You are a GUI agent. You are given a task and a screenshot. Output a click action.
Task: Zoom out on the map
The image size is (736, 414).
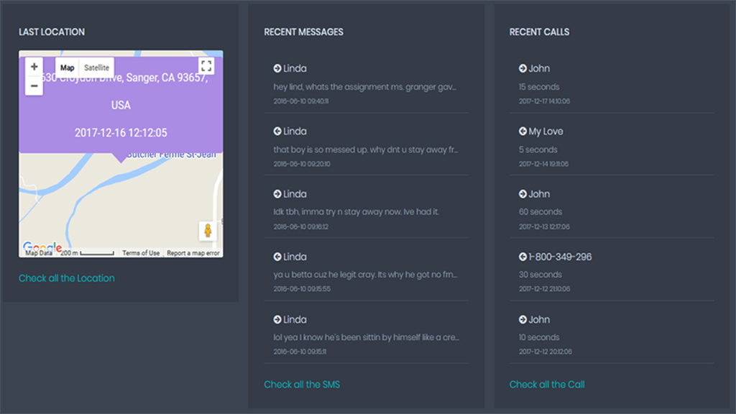34,86
